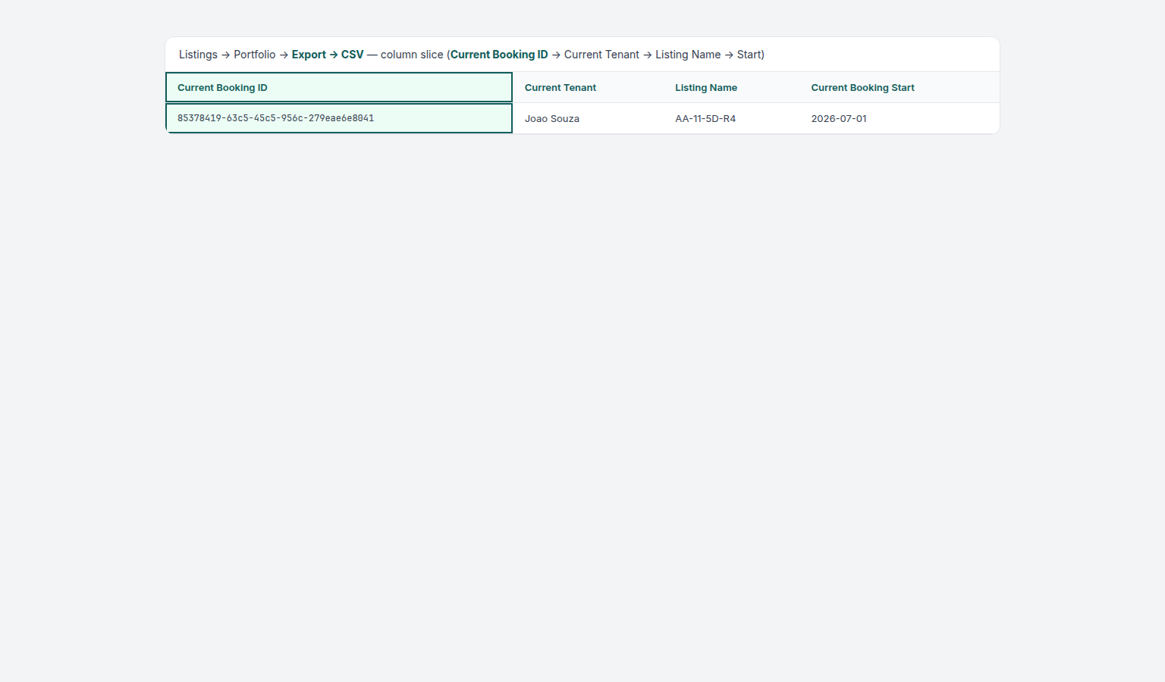Click tenant cell Joao Souza
Screen dimensions: 1165x682
(588, 118)
